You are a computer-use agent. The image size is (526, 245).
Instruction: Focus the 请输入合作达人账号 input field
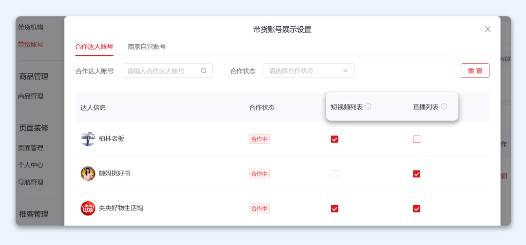pos(161,71)
